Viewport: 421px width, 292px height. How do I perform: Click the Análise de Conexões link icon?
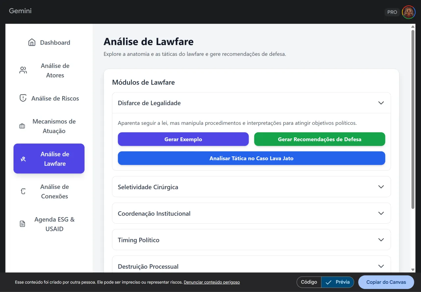coord(23,191)
